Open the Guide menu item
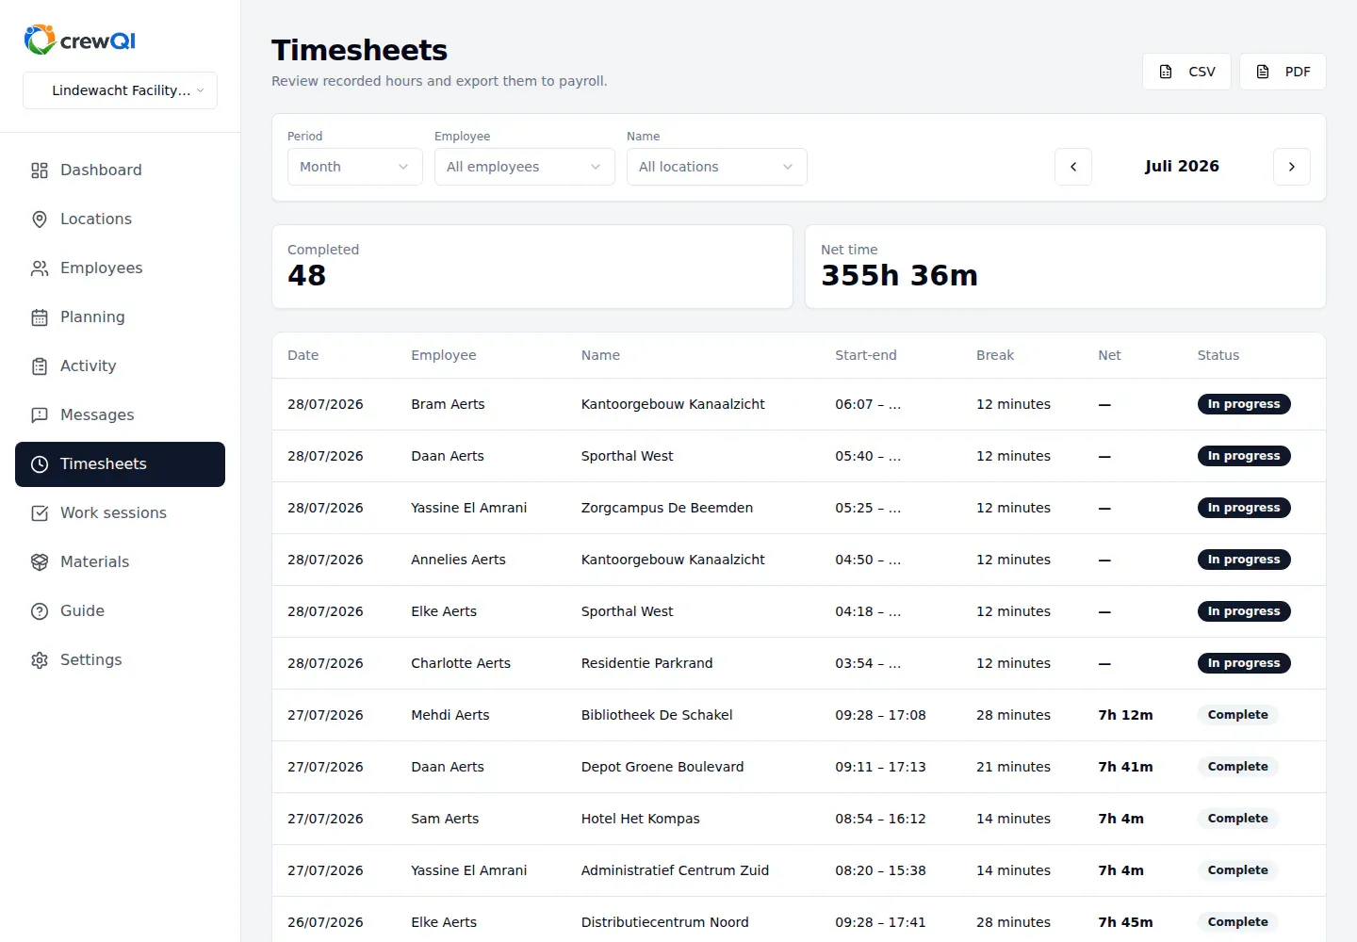The image size is (1357, 942). click(120, 611)
